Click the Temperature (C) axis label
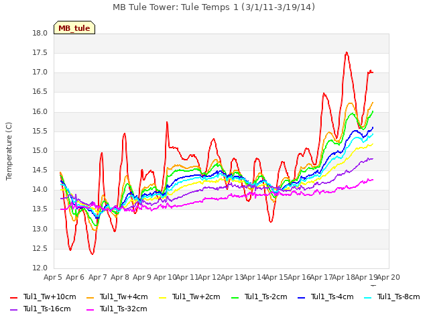Image resolution: width=429 pixels, height=322 pixels. (x=9, y=151)
